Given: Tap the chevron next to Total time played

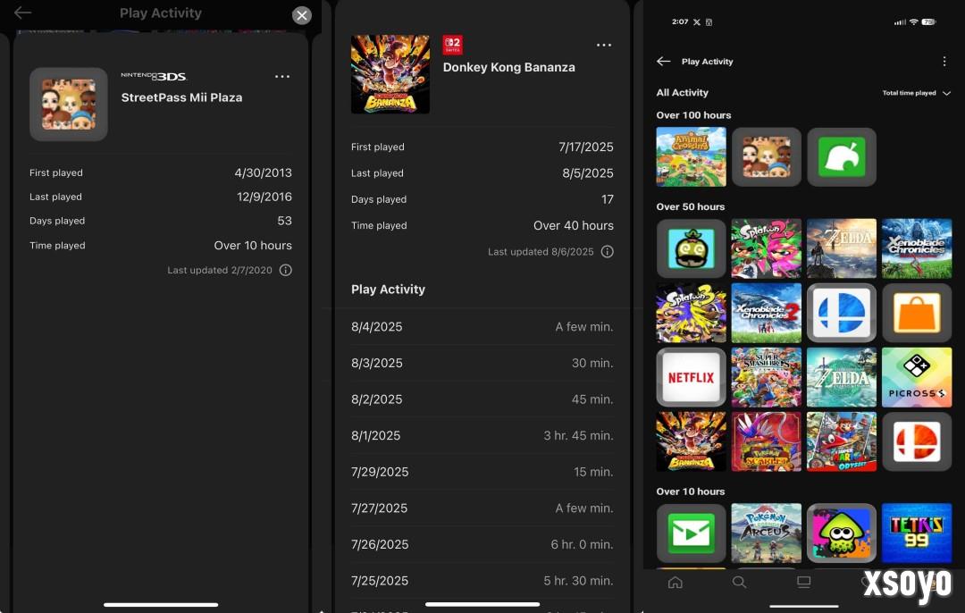Looking at the screenshot, I should tap(947, 93).
